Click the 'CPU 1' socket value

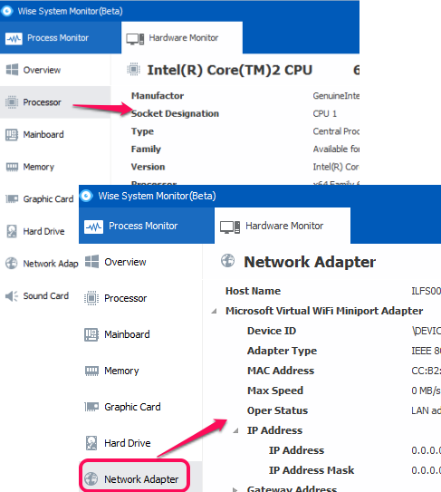[x=324, y=113]
